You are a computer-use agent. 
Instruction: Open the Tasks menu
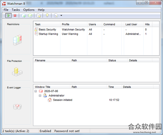coord(16,10)
